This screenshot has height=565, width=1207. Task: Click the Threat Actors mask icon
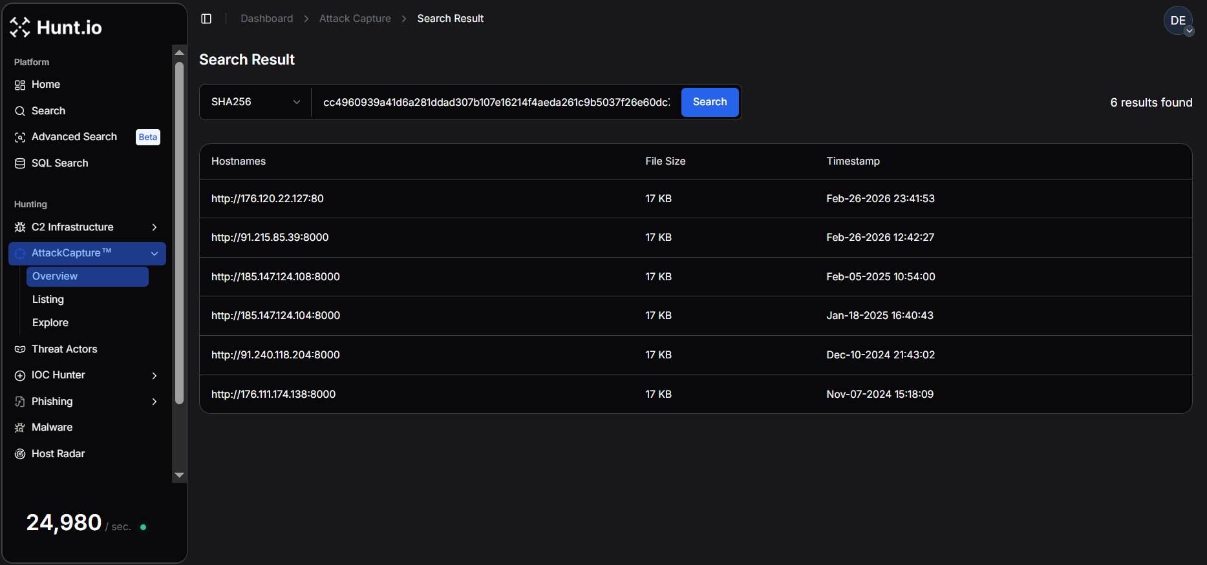coord(20,349)
